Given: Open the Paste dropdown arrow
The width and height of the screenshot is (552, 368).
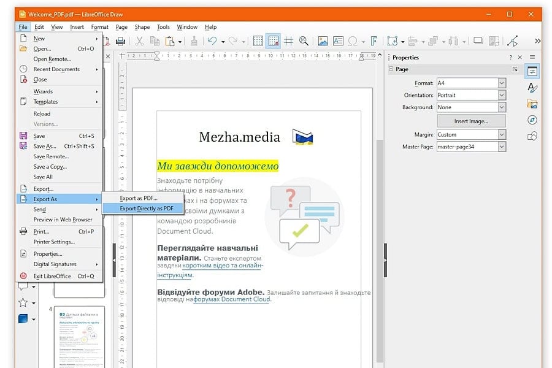Looking at the screenshot, I should [180, 42].
